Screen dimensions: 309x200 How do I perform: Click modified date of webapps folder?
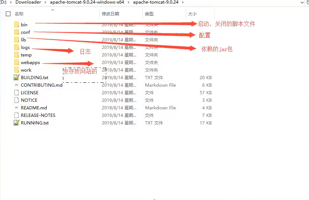119,63
